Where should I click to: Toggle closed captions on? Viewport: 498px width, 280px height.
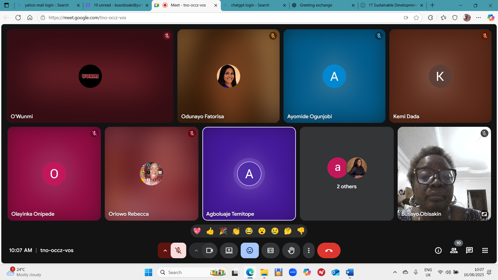coord(270,250)
